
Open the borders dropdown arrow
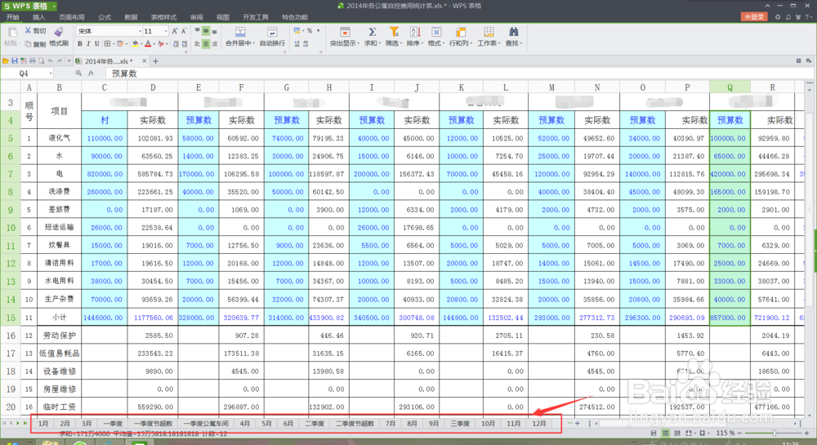pyautogui.click(x=114, y=44)
